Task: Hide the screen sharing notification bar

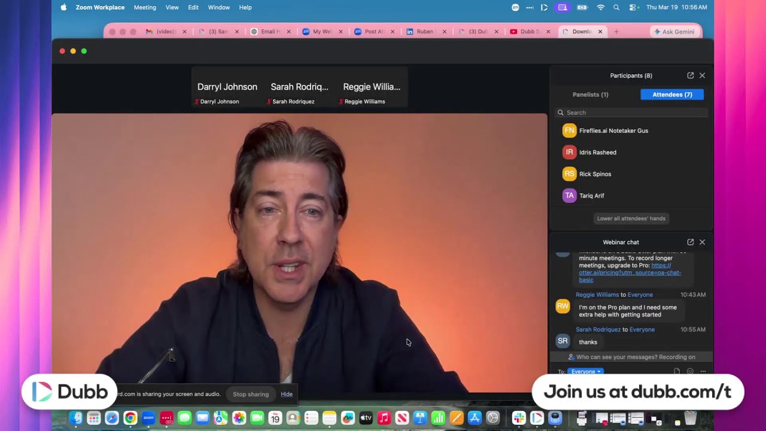Action: (287, 394)
